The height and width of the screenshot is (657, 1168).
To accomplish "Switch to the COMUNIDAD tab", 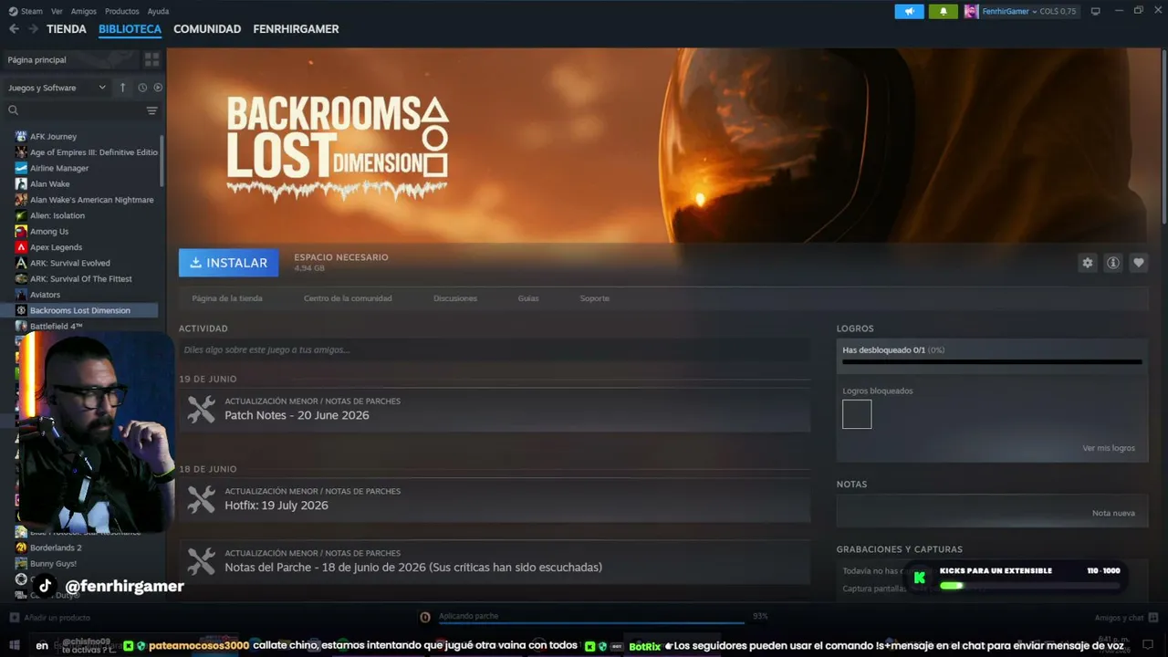I will pos(207,29).
